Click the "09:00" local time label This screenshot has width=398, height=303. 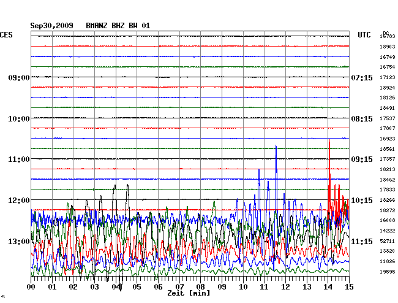click(19, 78)
